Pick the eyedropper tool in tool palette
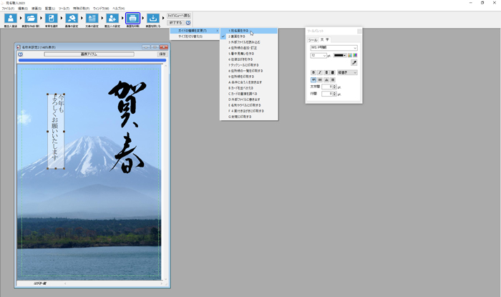Image resolution: width=501 pixels, height=297 pixels. coord(354,63)
